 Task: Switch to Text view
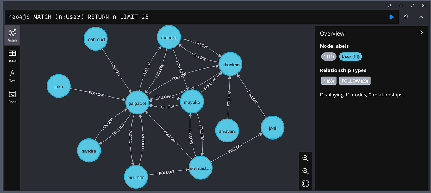tap(12, 76)
